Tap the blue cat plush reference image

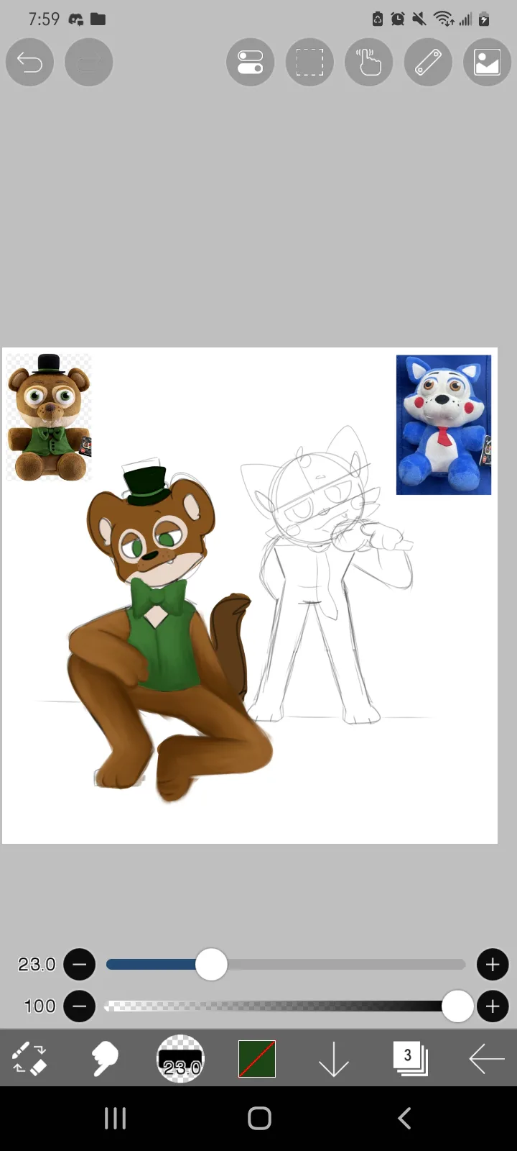[x=444, y=424]
